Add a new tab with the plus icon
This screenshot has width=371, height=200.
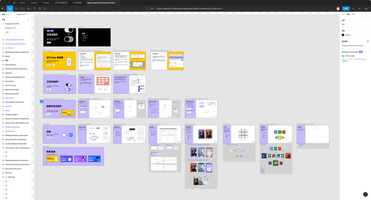click(x=122, y=3)
